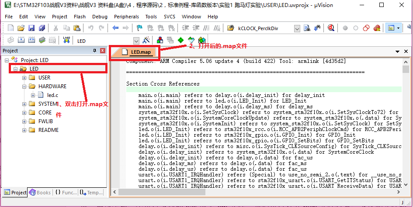Kill all breakpoints with red X icon
This screenshot has height=207, width=413.
pyautogui.click(x=377, y=28)
